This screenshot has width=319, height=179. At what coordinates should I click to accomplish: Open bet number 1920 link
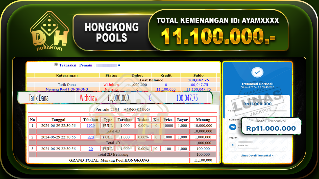coord(90,125)
